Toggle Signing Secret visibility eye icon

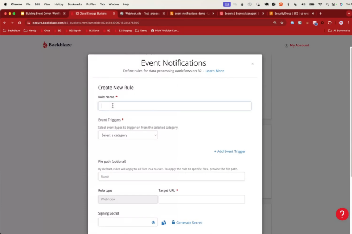point(153,223)
